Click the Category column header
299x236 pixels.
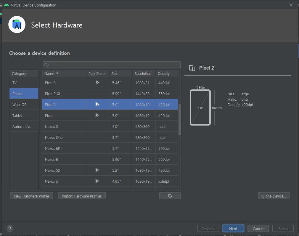(24, 73)
